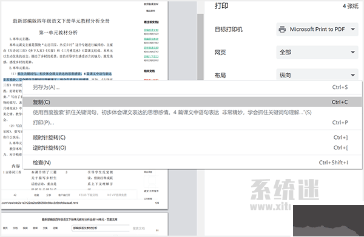Click 使用百度搜索 selected text menu item
This screenshot has height=237, width=364.
point(192,112)
